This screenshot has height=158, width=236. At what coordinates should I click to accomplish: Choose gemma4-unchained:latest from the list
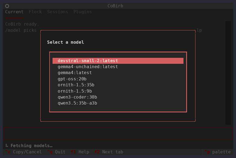tap(118, 67)
